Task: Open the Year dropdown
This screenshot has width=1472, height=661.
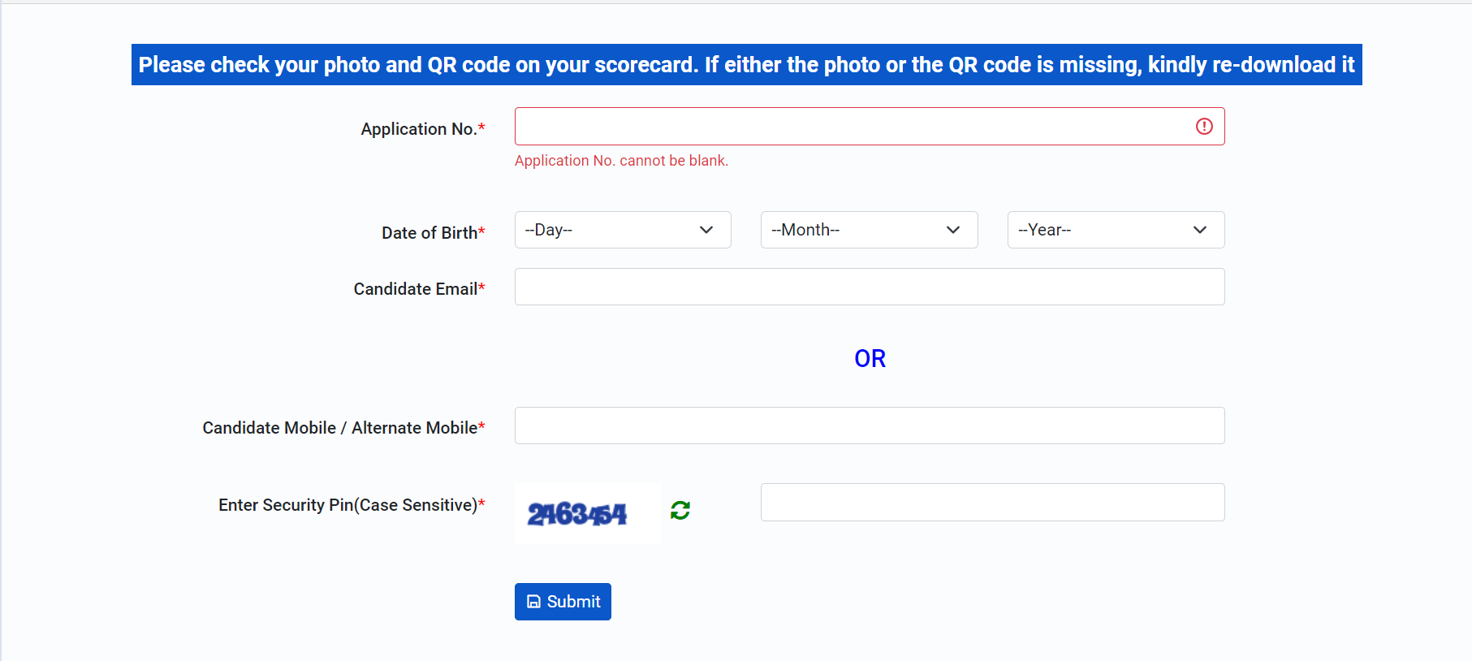Action: 1116,230
